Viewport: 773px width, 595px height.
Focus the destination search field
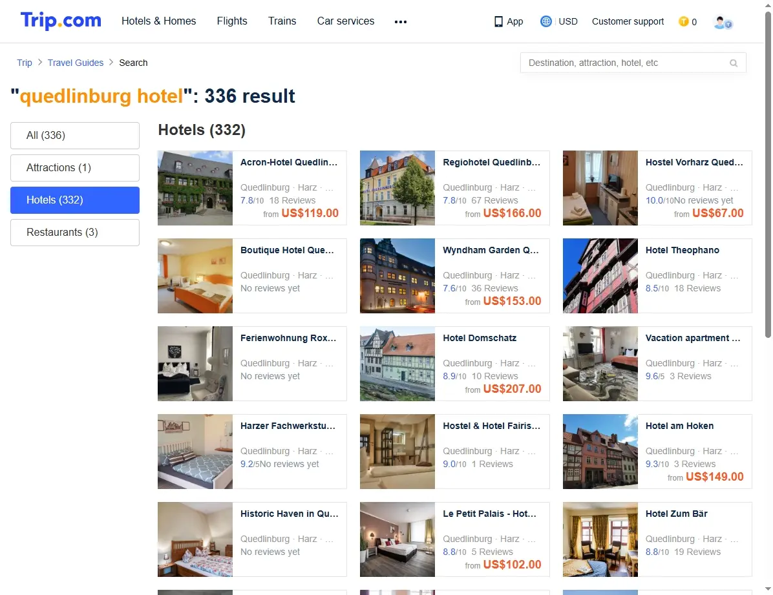[633, 63]
